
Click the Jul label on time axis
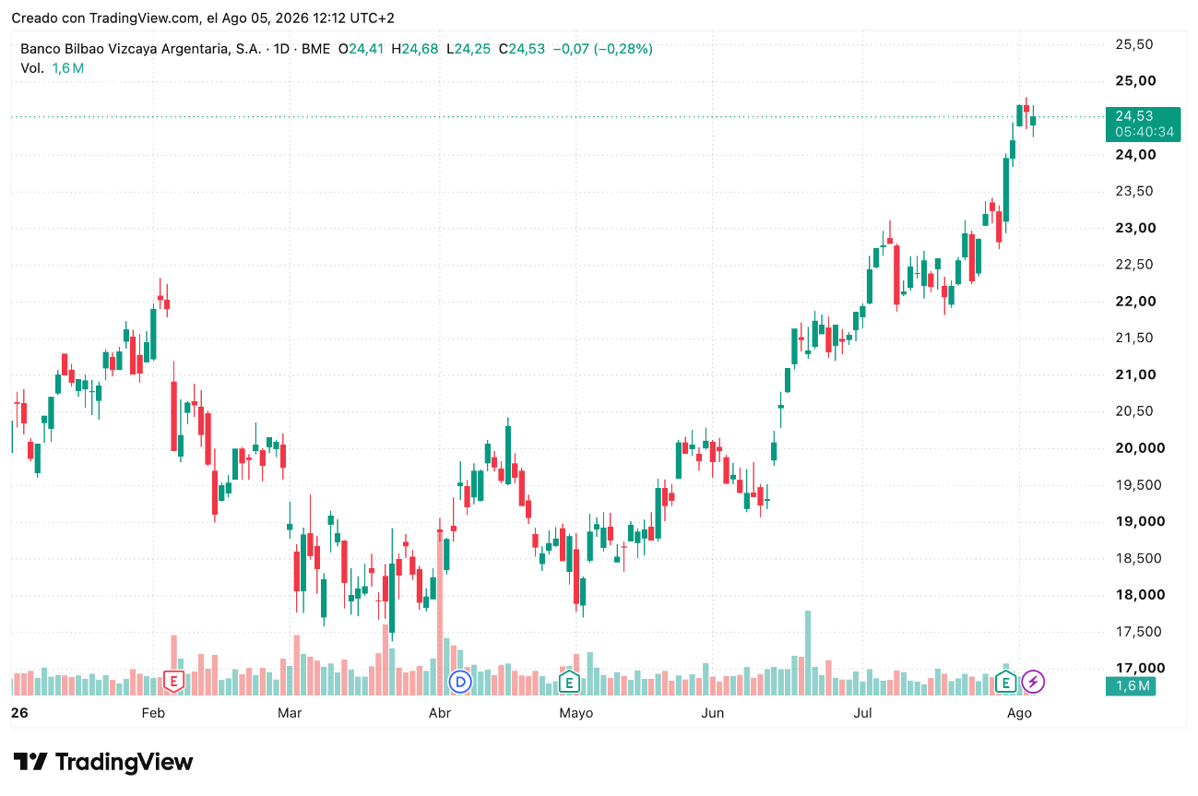[x=862, y=713]
